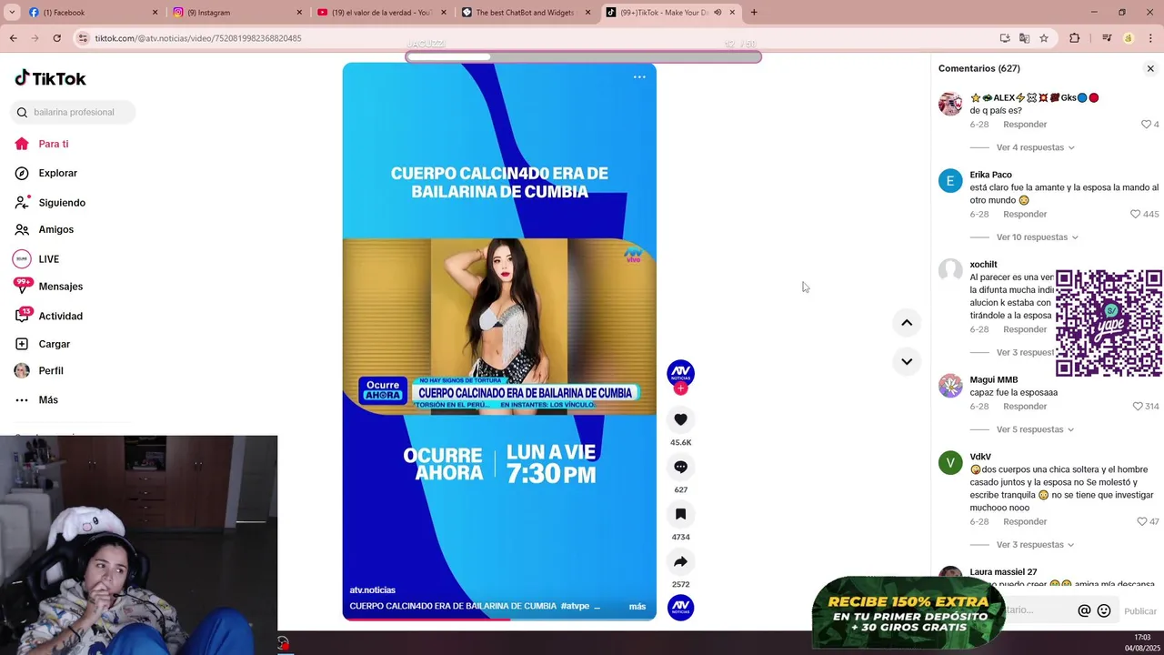1164x655 pixels.
Task: Open browser extensions puzzle icon
Action: pos(1075,38)
